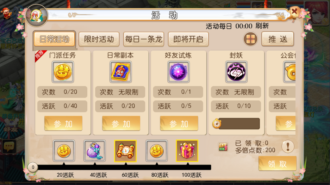The width and height of the screenshot is (330, 185).
Task: Open the 20活跃 gold coin reward
Action: point(64,151)
